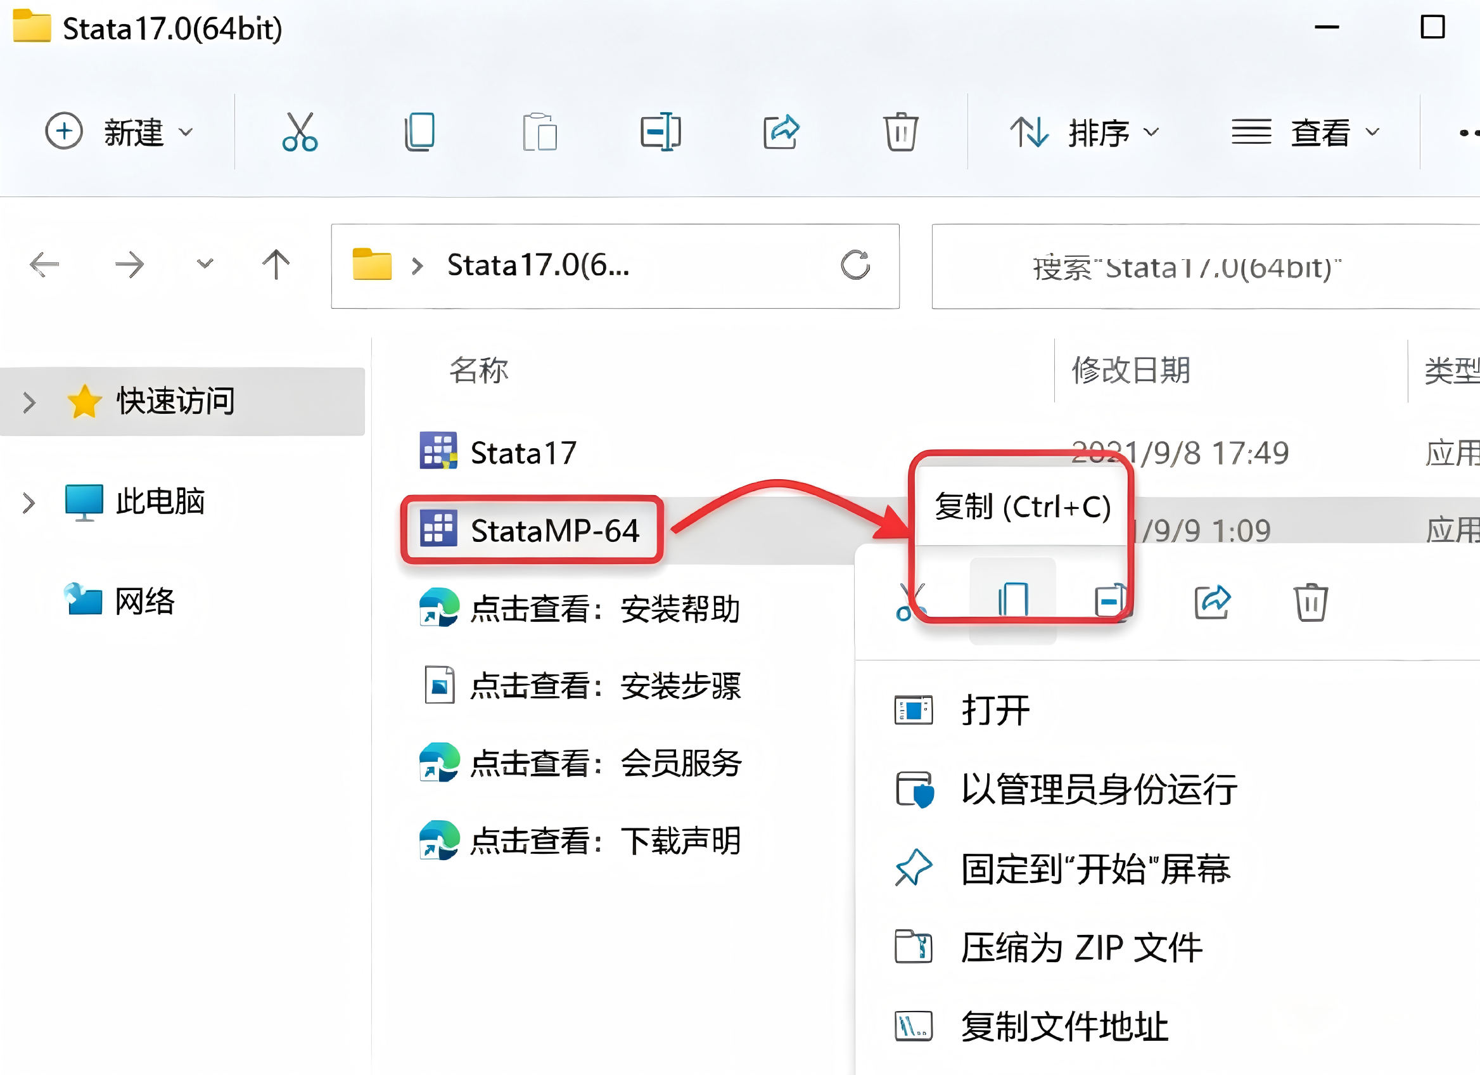1480x1075 pixels.
Task: Minimize the Stata17.0(64bit) window
Action: 1326,27
